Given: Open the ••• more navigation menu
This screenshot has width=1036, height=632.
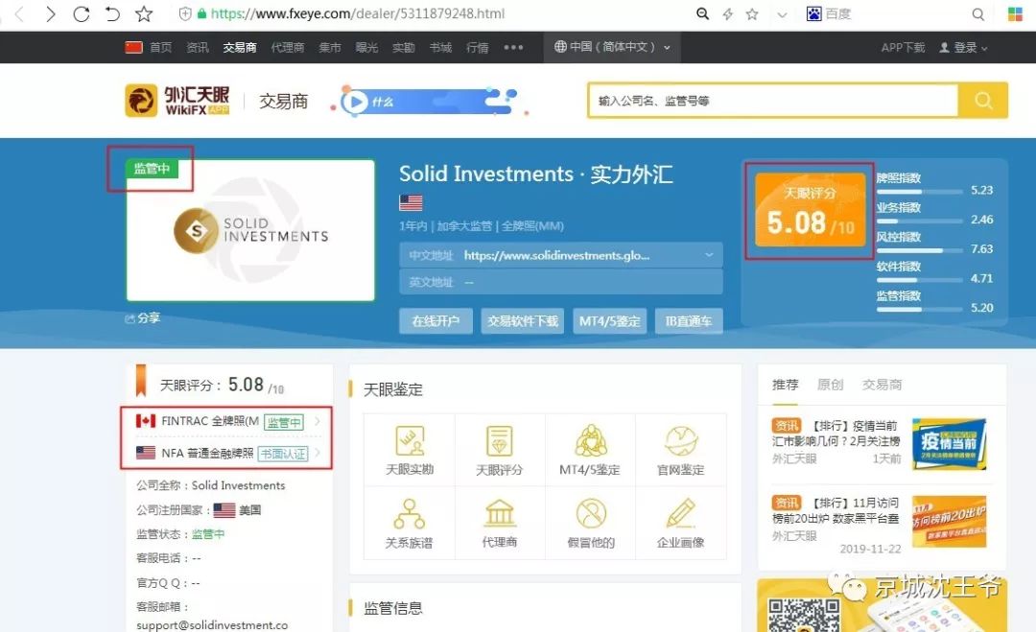Looking at the screenshot, I should coord(513,47).
